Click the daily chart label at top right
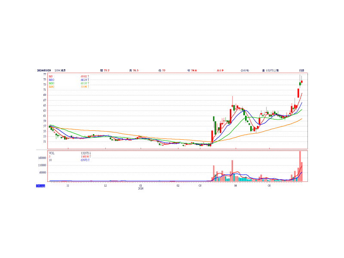Viewport: 344px width, 258px height. point(302,70)
